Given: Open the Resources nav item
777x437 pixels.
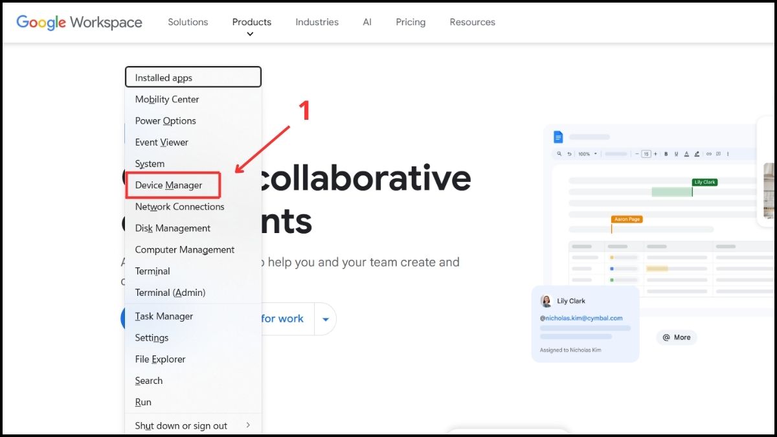Looking at the screenshot, I should point(472,22).
